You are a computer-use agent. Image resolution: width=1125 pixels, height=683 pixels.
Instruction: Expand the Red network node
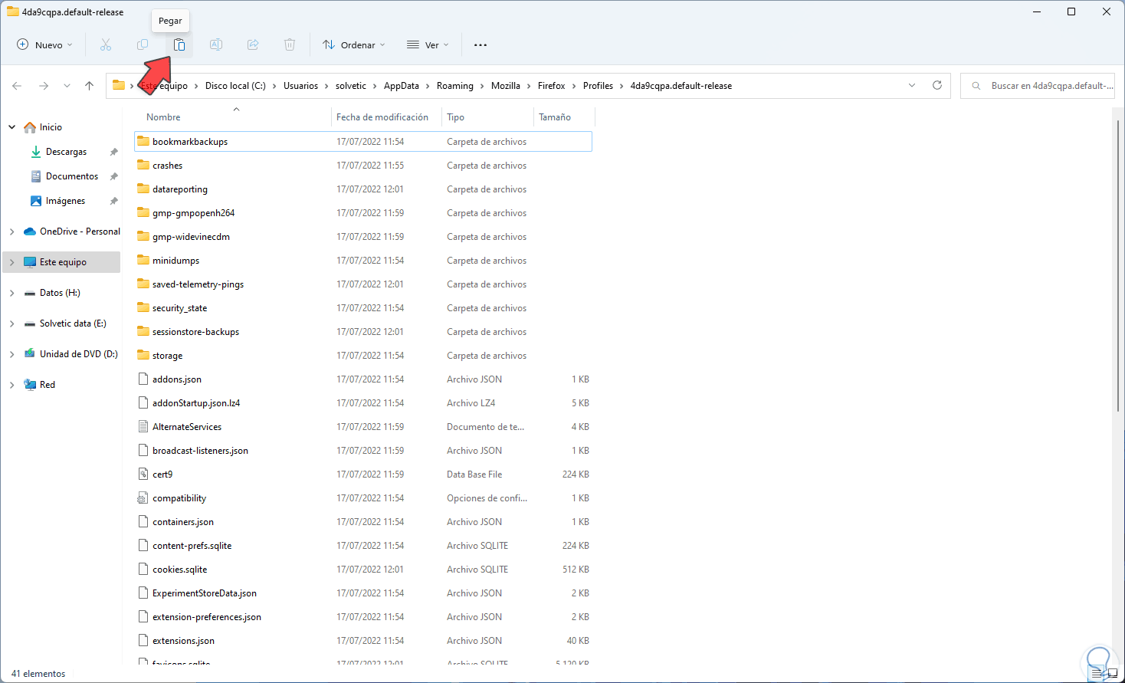coord(11,385)
